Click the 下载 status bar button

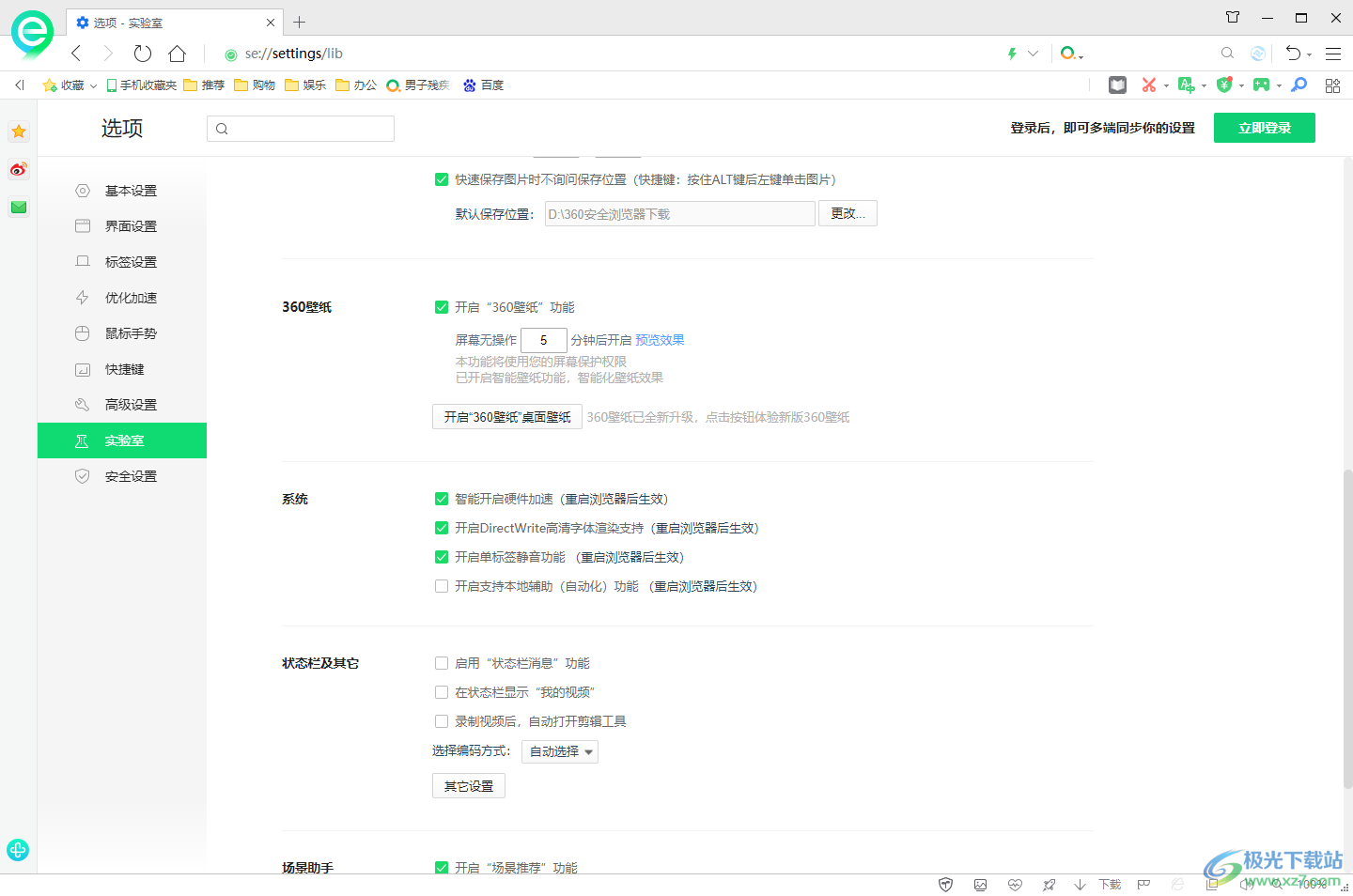point(1098,885)
